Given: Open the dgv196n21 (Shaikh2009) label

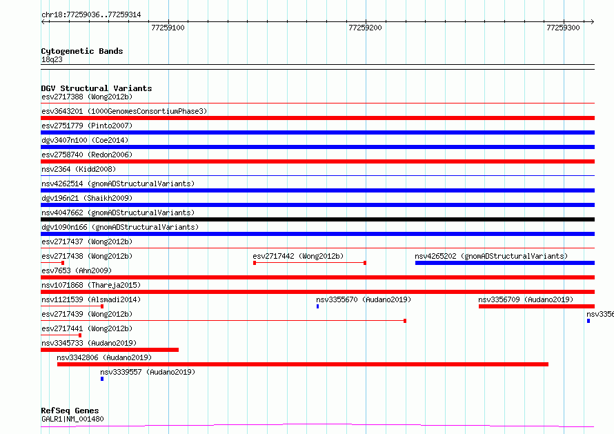Looking at the screenshot, I should click(x=87, y=198).
